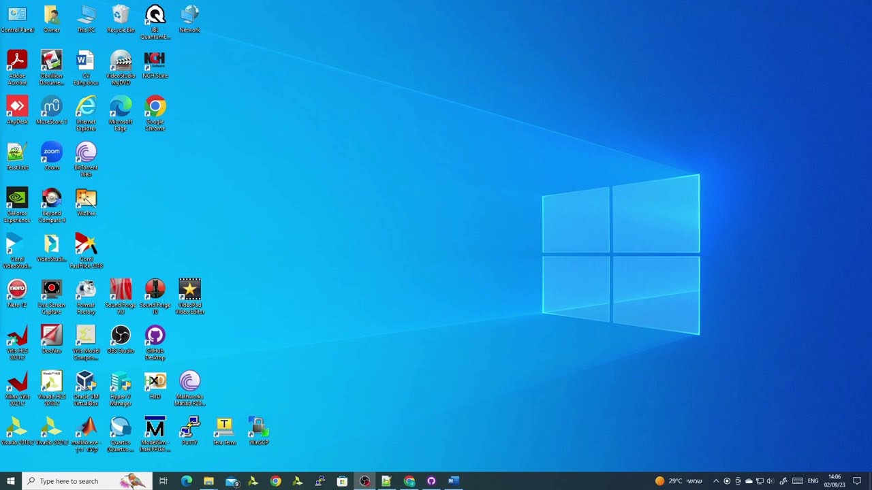Viewport: 872px width, 490px height.
Task: Open the Vitis HLS 2021.2 shortcut
Action: [17, 342]
